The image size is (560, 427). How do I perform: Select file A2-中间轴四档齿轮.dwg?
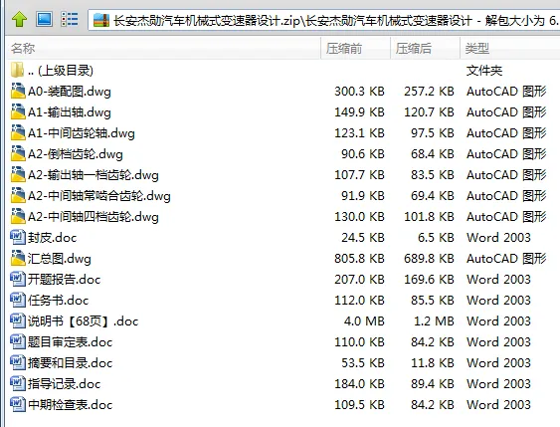tap(93, 217)
